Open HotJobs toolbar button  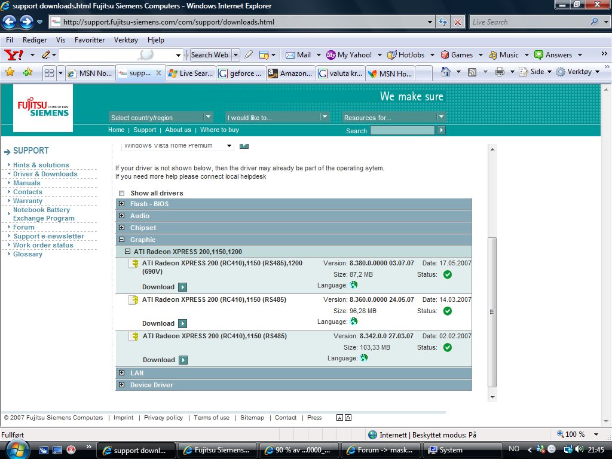(406, 55)
